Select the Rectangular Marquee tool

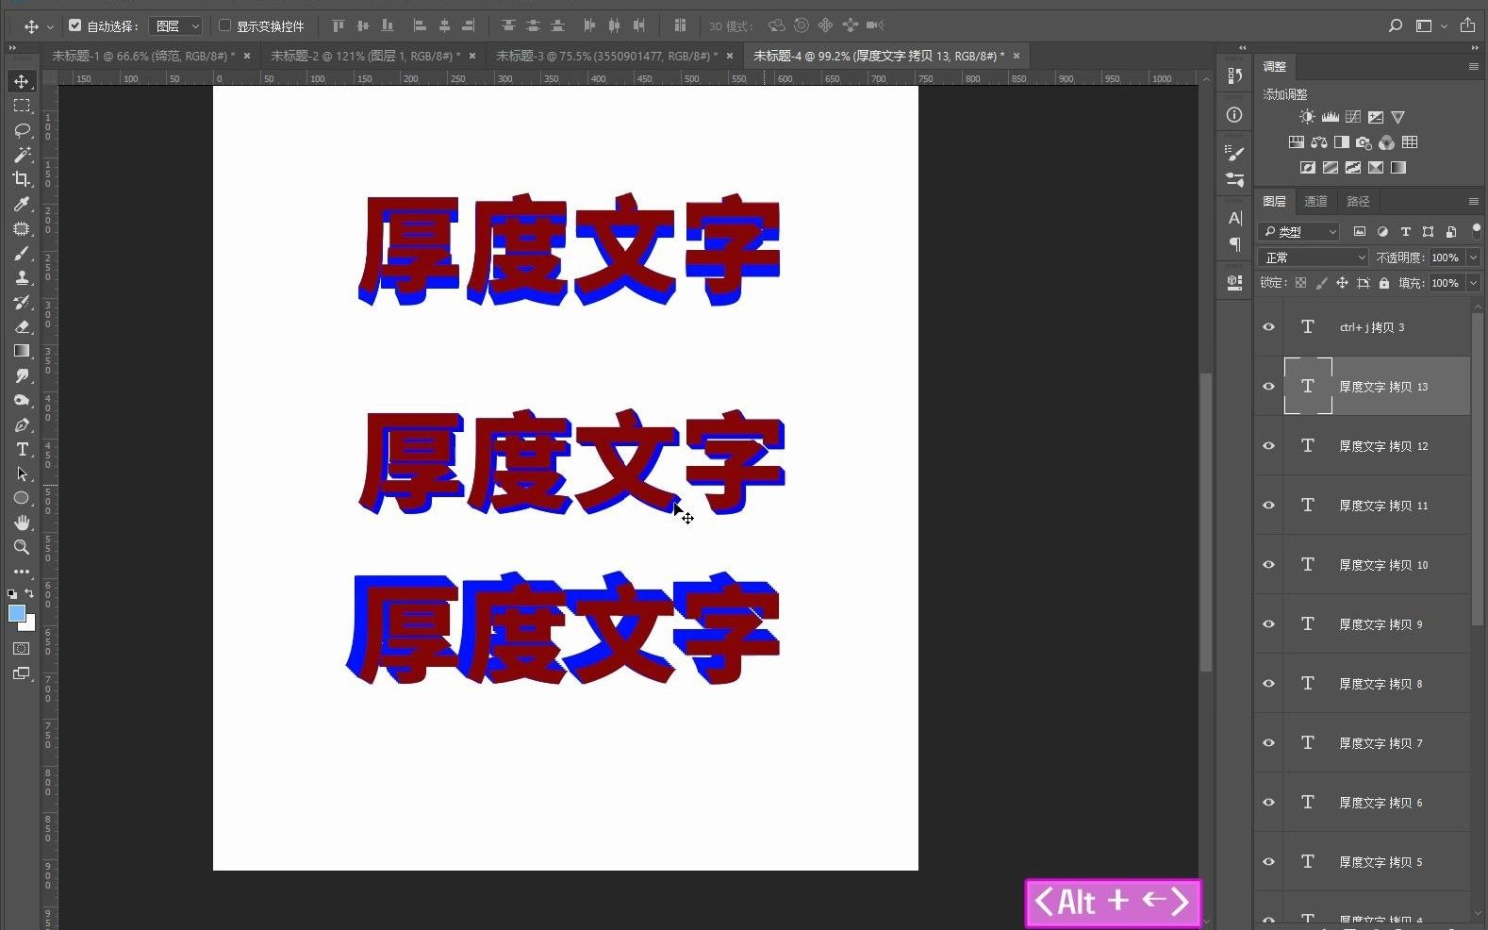tap(22, 106)
